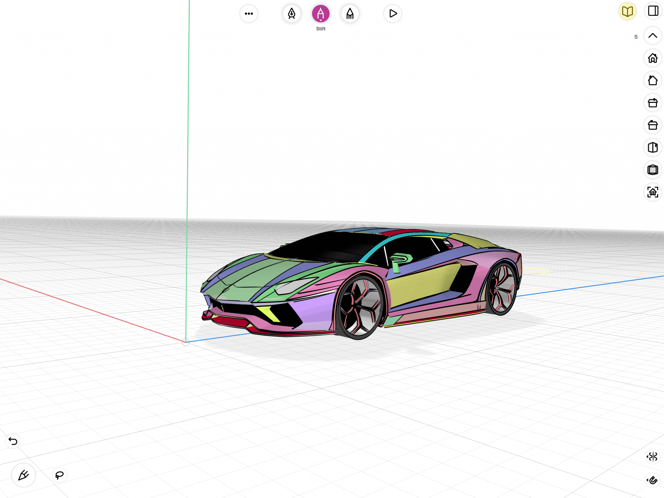The width and height of the screenshot is (664, 498).
Task: Toggle the stroke snapping spiral icon
Action: pyautogui.click(x=652, y=480)
